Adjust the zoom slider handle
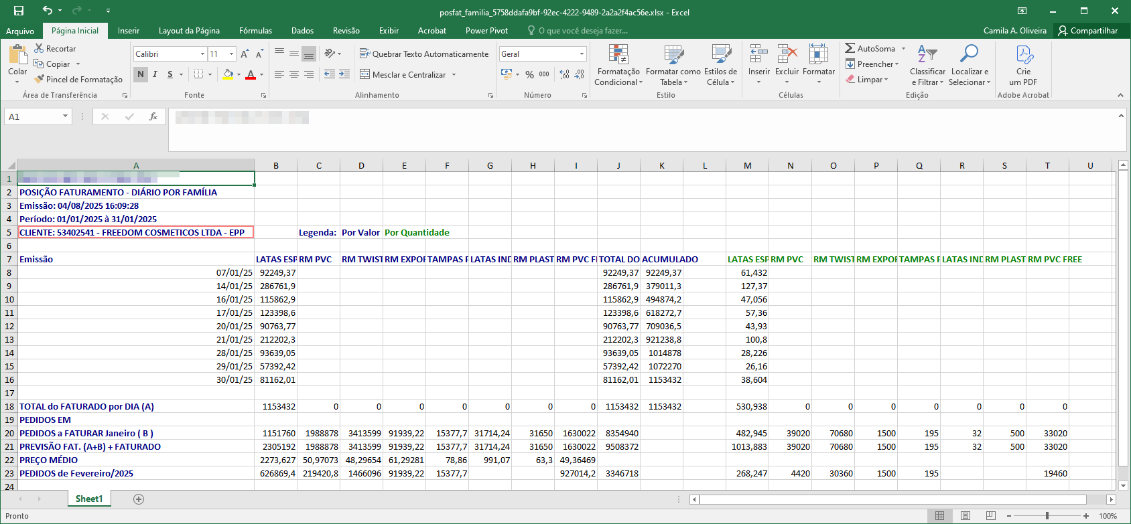This screenshot has height=524, width=1131. [1047, 516]
